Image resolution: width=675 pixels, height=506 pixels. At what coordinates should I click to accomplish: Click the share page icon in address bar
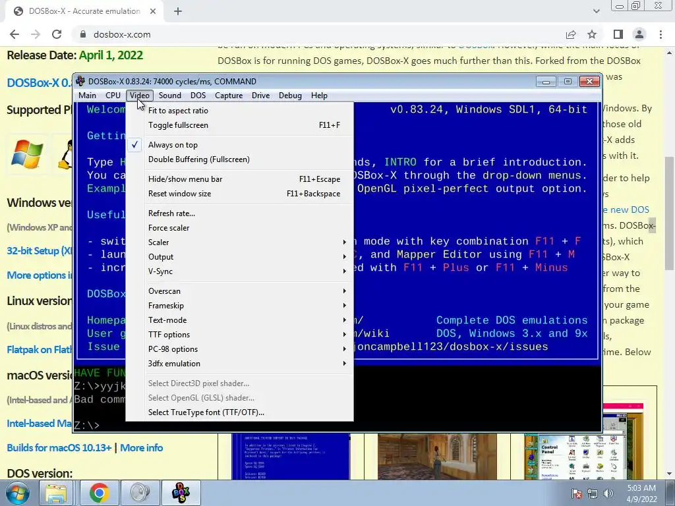click(x=571, y=34)
